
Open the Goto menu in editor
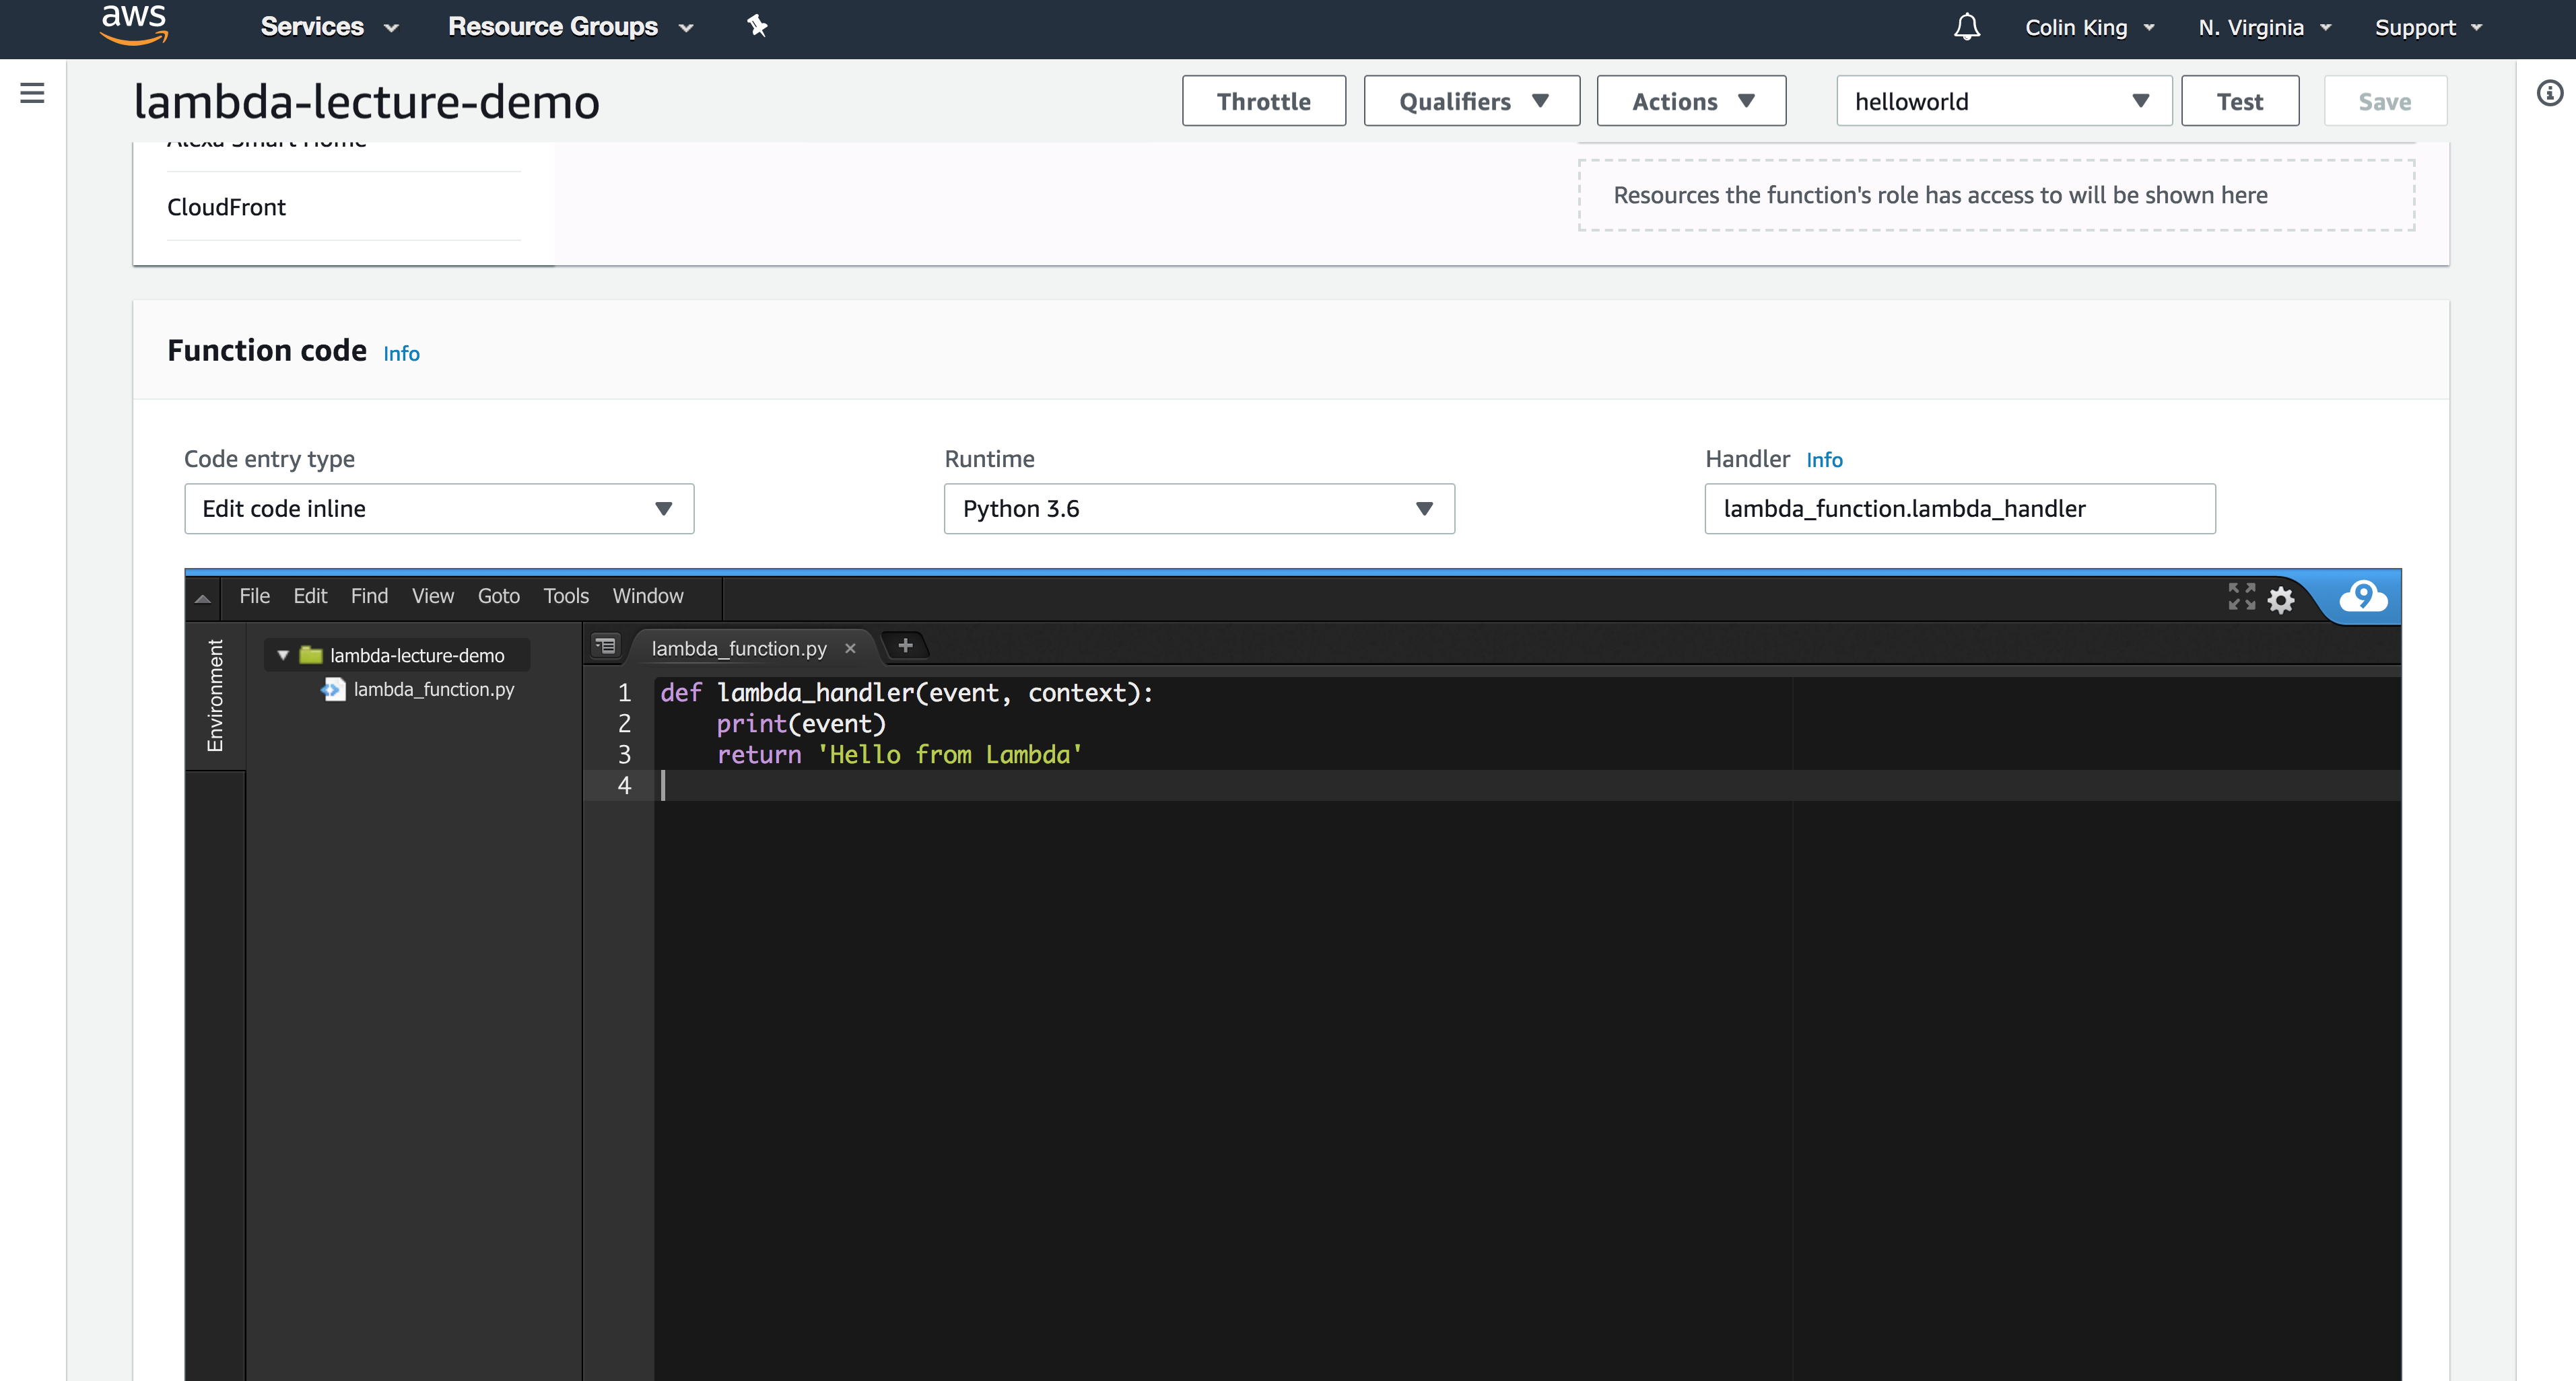(498, 596)
